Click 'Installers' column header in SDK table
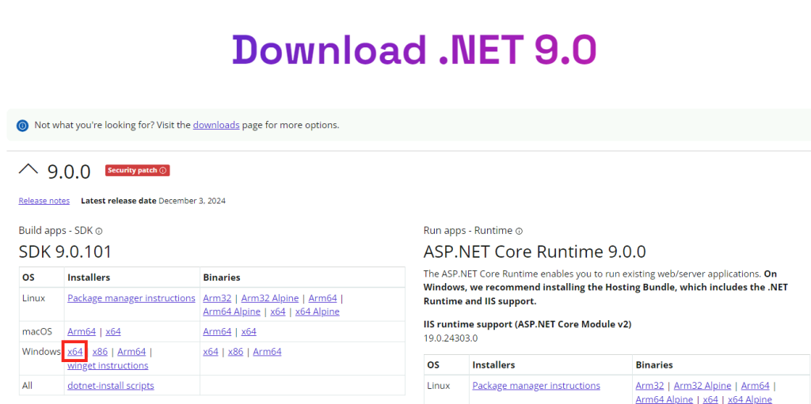This screenshot has height=404, width=811. (89, 278)
